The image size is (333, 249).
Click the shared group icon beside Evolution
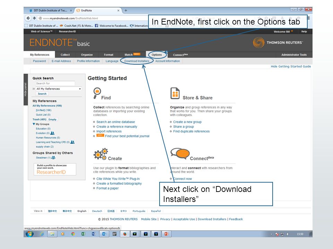(52, 133)
